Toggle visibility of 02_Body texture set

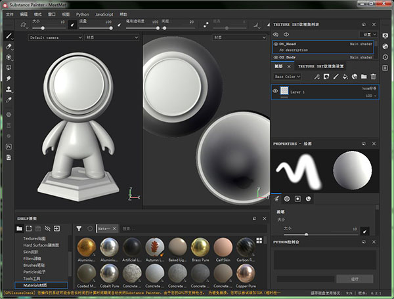click(x=276, y=58)
